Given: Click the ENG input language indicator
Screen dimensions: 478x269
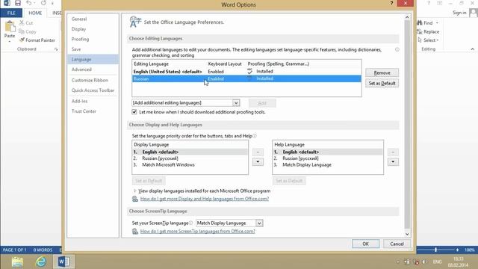Looking at the screenshot, I should tap(437, 262).
